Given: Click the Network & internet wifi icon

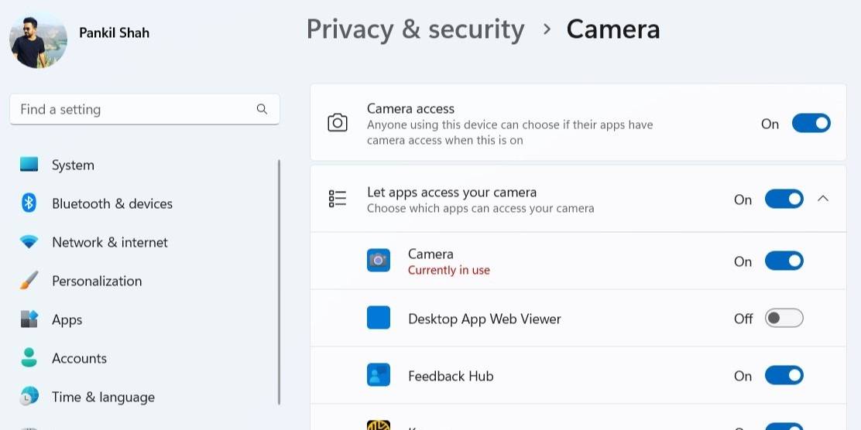Looking at the screenshot, I should pyautogui.click(x=29, y=242).
